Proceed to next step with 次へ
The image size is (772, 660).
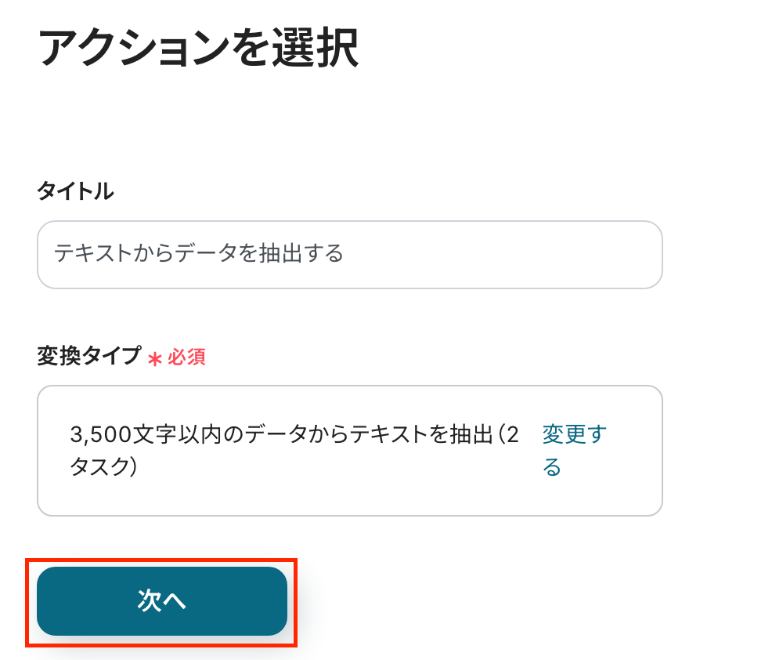[161, 601]
